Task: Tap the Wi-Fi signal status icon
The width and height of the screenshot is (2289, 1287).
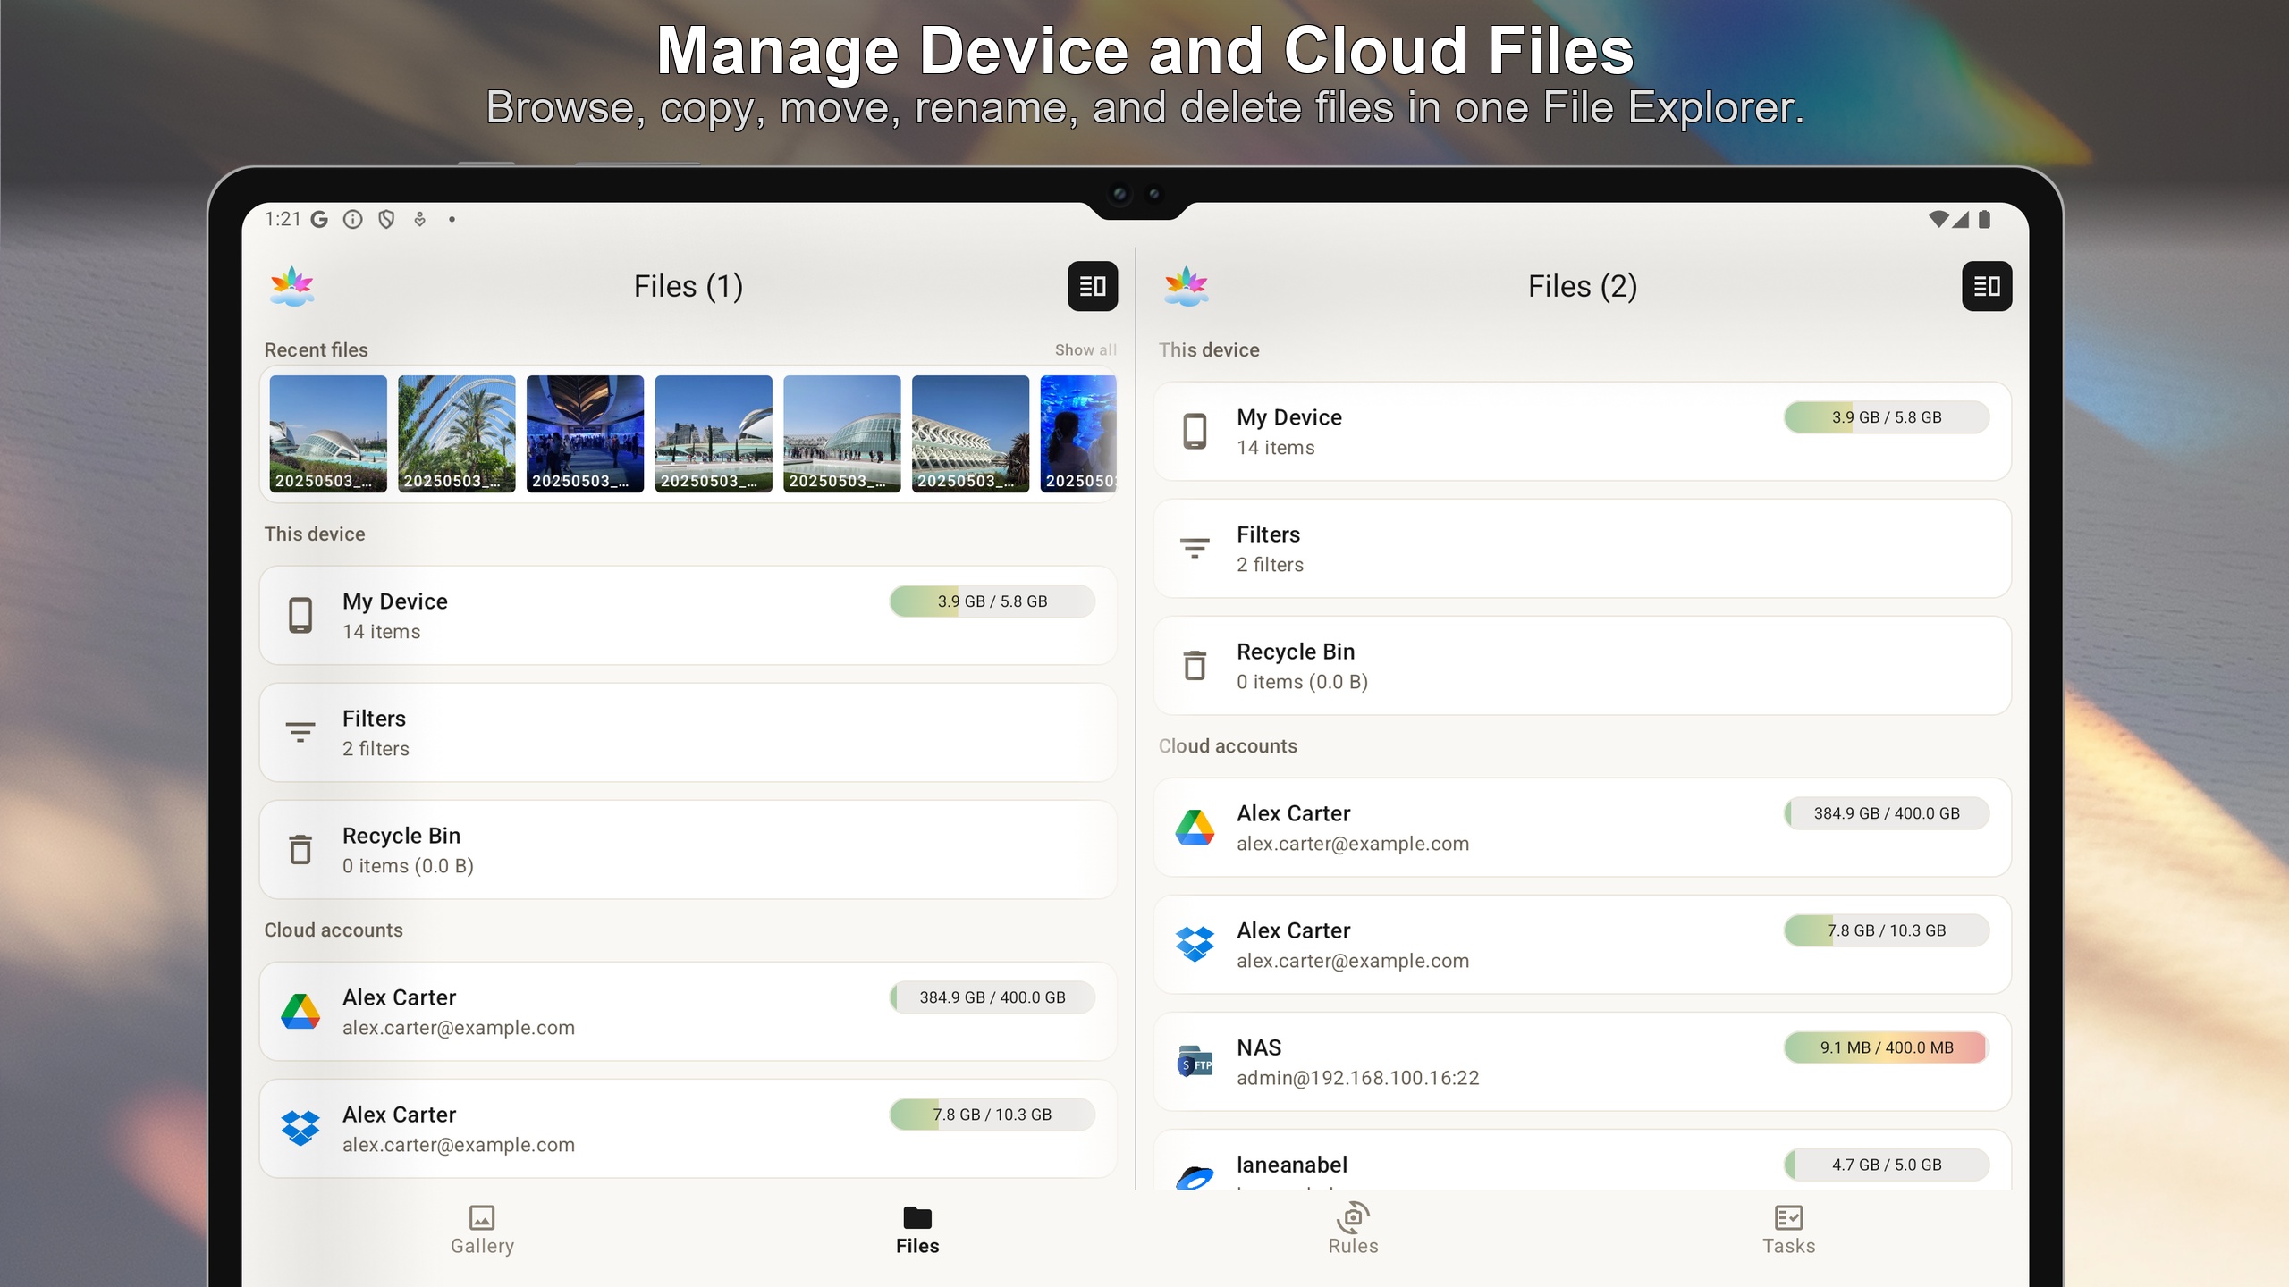Action: 1938,219
